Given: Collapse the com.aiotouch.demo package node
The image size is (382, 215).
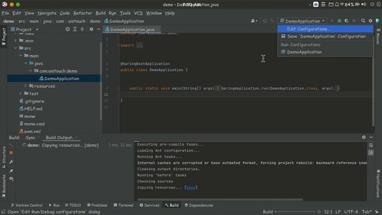Looking at the screenshot, I should pos(30,70).
